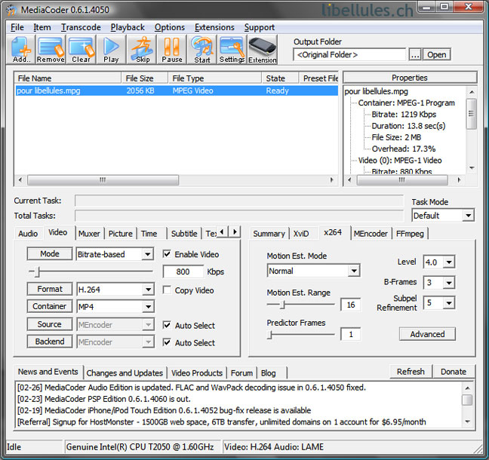The image size is (489, 460).
Task: Open Settings from the toolbar icon
Action: 232,50
